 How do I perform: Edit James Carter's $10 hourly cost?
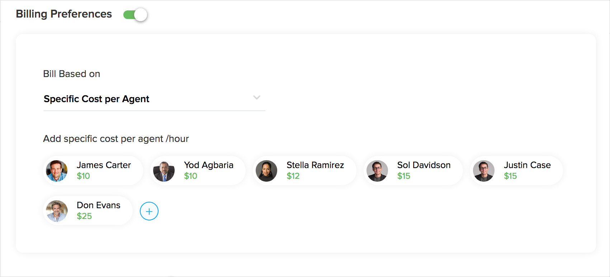pyautogui.click(x=84, y=176)
